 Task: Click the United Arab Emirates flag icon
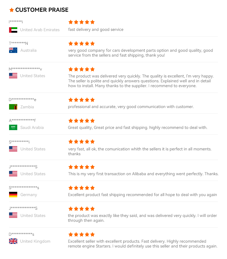pos(13,30)
